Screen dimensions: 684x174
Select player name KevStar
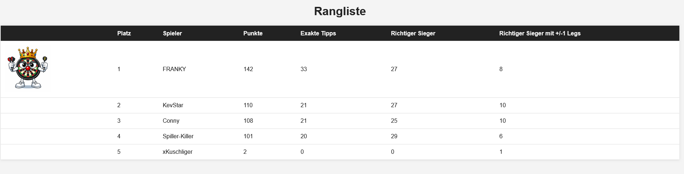click(173, 105)
